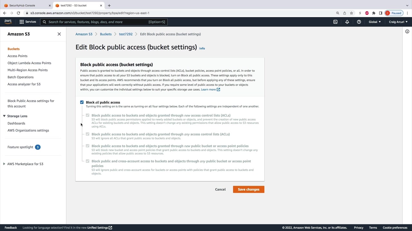Open the browser tab search chevron

[x=407, y=5]
